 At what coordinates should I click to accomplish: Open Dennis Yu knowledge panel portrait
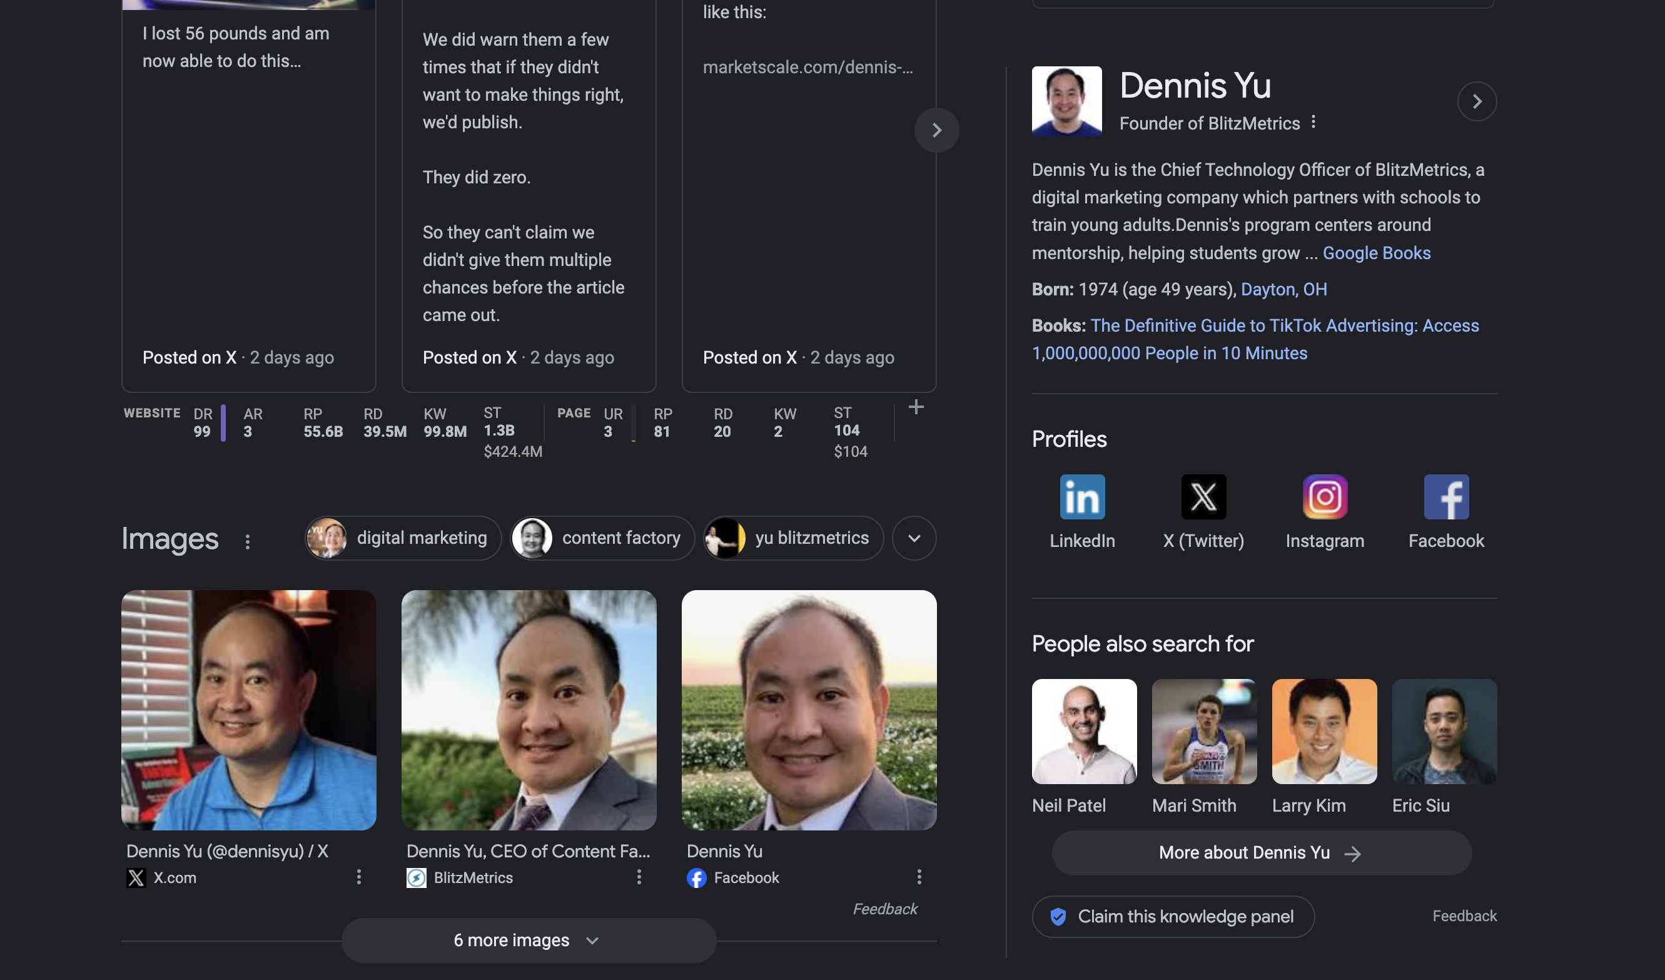coord(1066,101)
